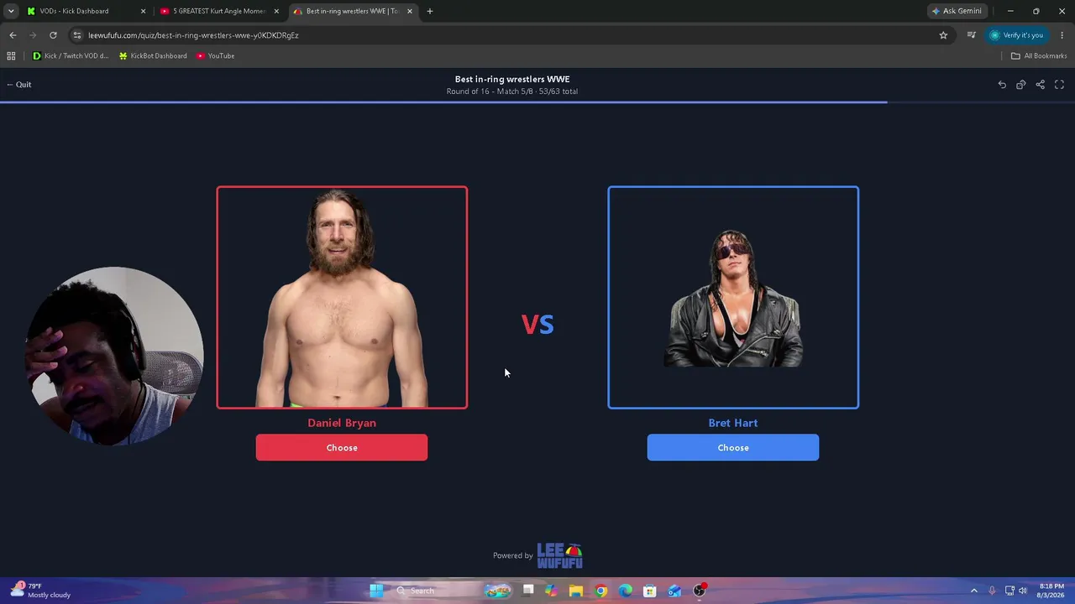
Task: Close the Kurt Angle YouTube tab
Action: 276,11
